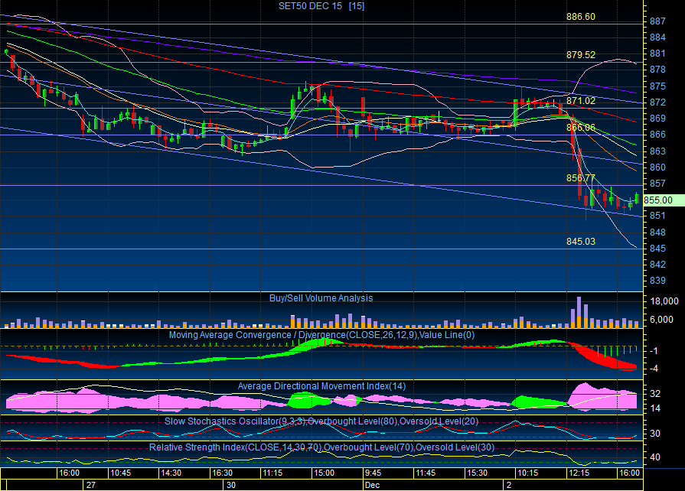
Task: Click the 10:45 time axis label
Action: click(x=121, y=473)
